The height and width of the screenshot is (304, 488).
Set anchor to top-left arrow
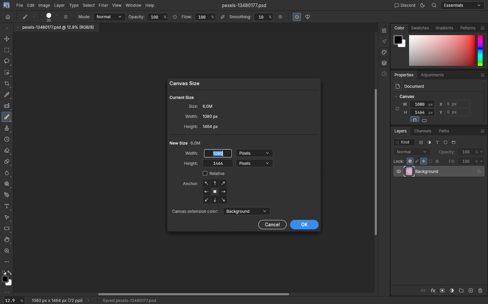[207, 183]
